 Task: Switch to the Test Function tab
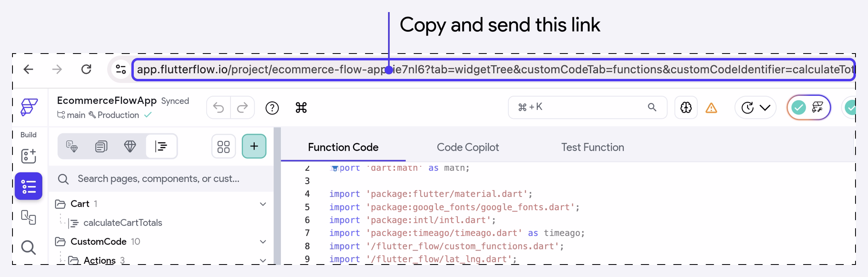[593, 147]
